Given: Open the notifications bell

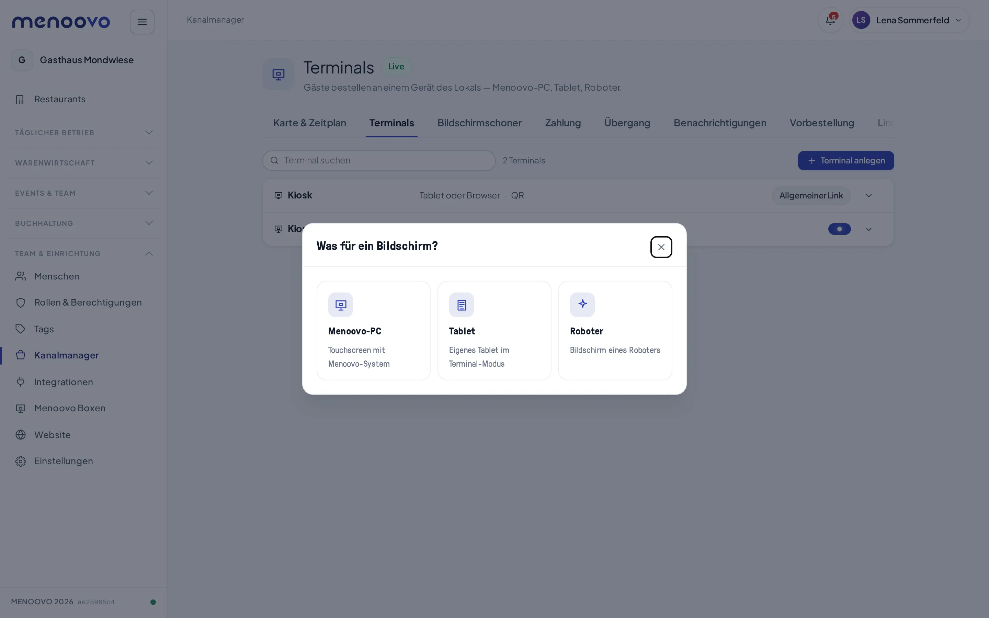Looking at the screenshot, I should 830,20.
